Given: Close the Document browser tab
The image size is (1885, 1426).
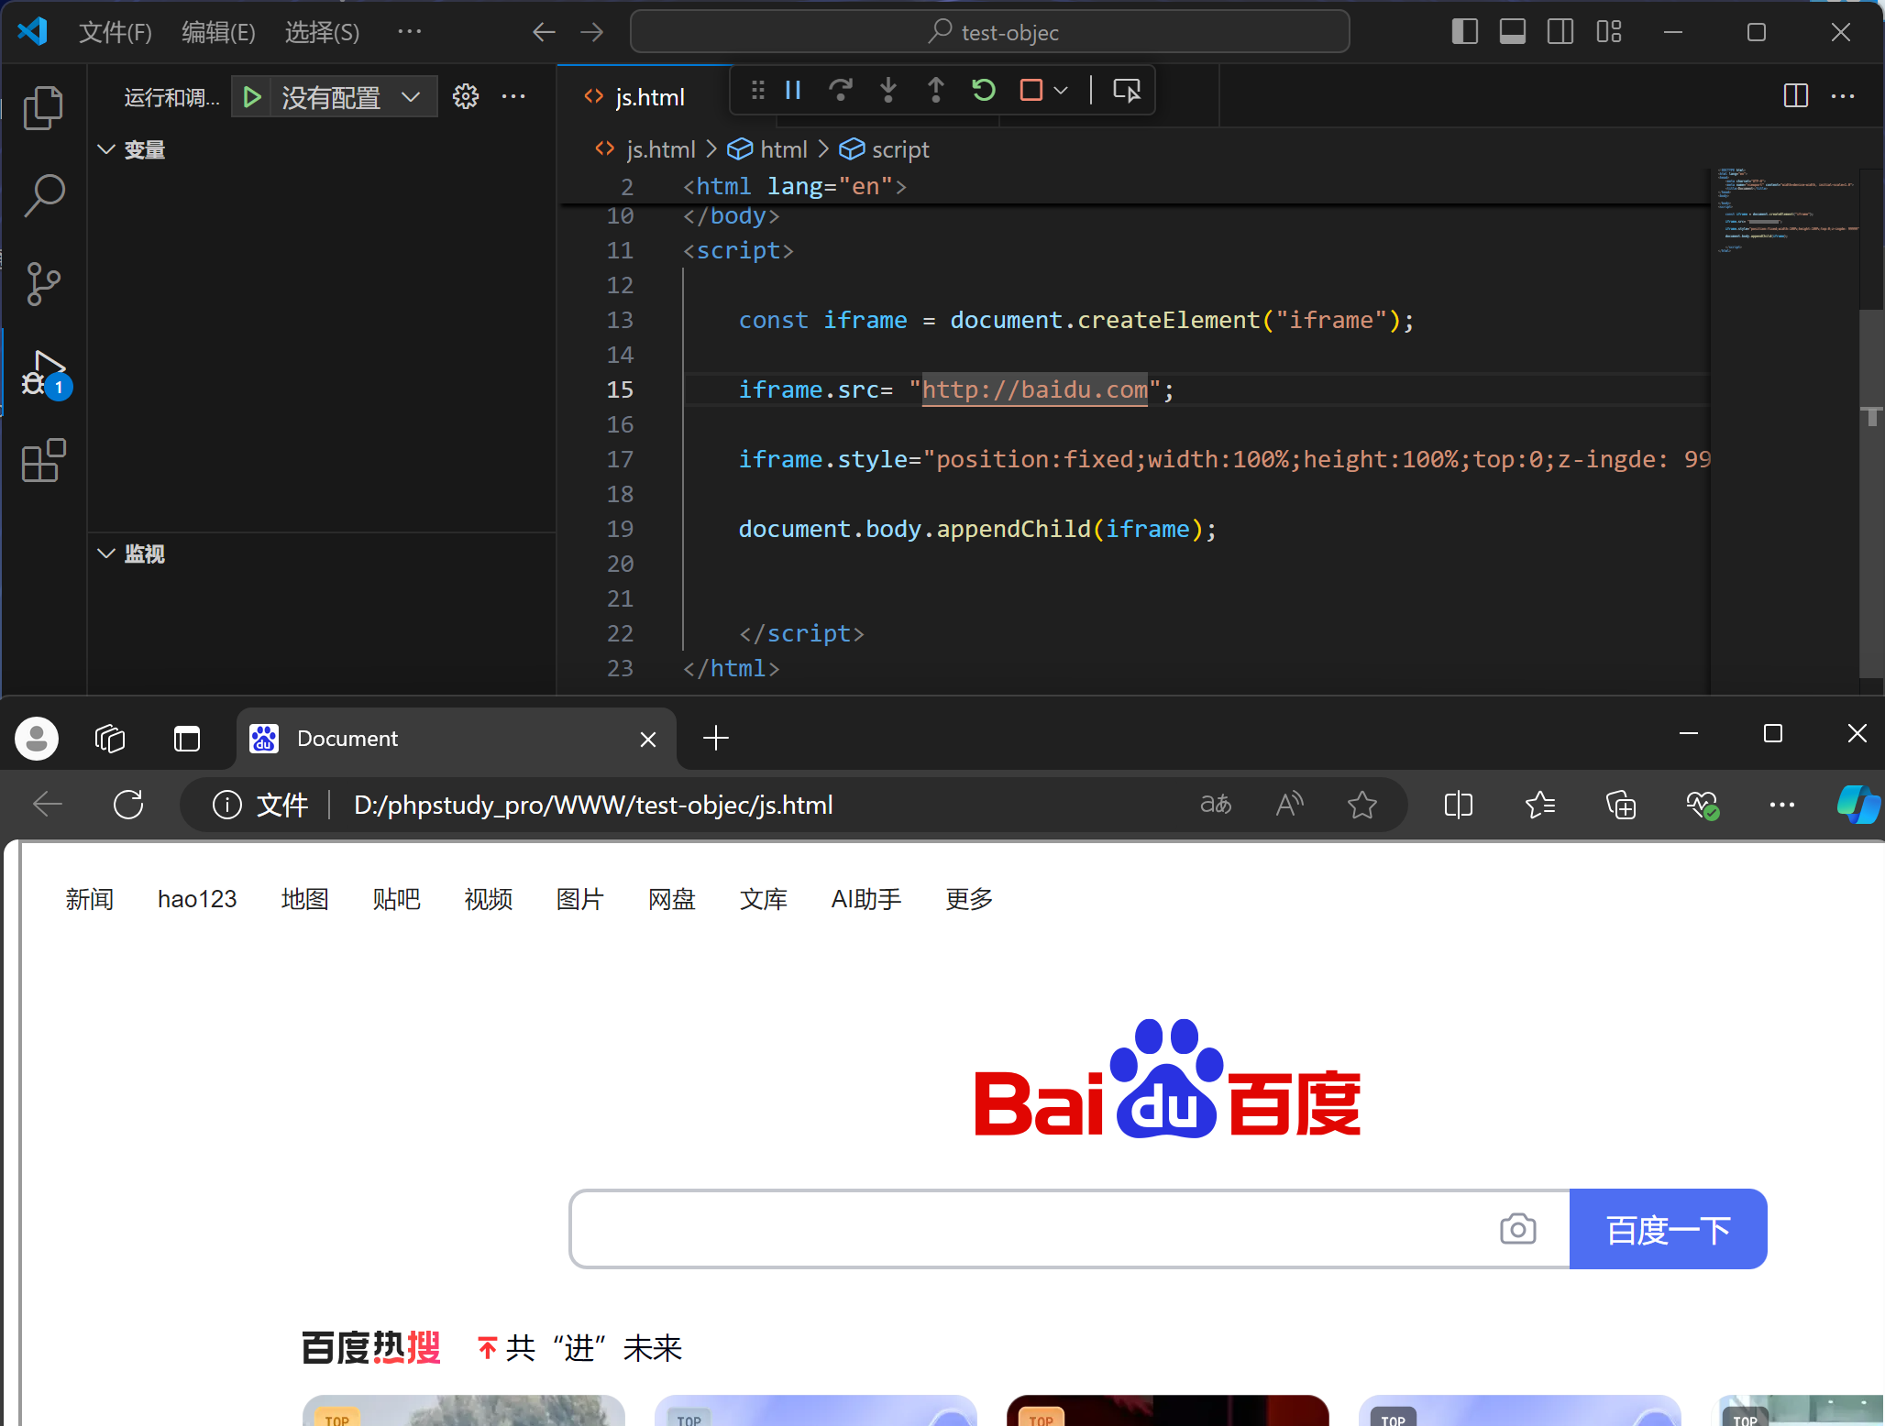Looking at the screenshot, I should click(x=648, y=739).
